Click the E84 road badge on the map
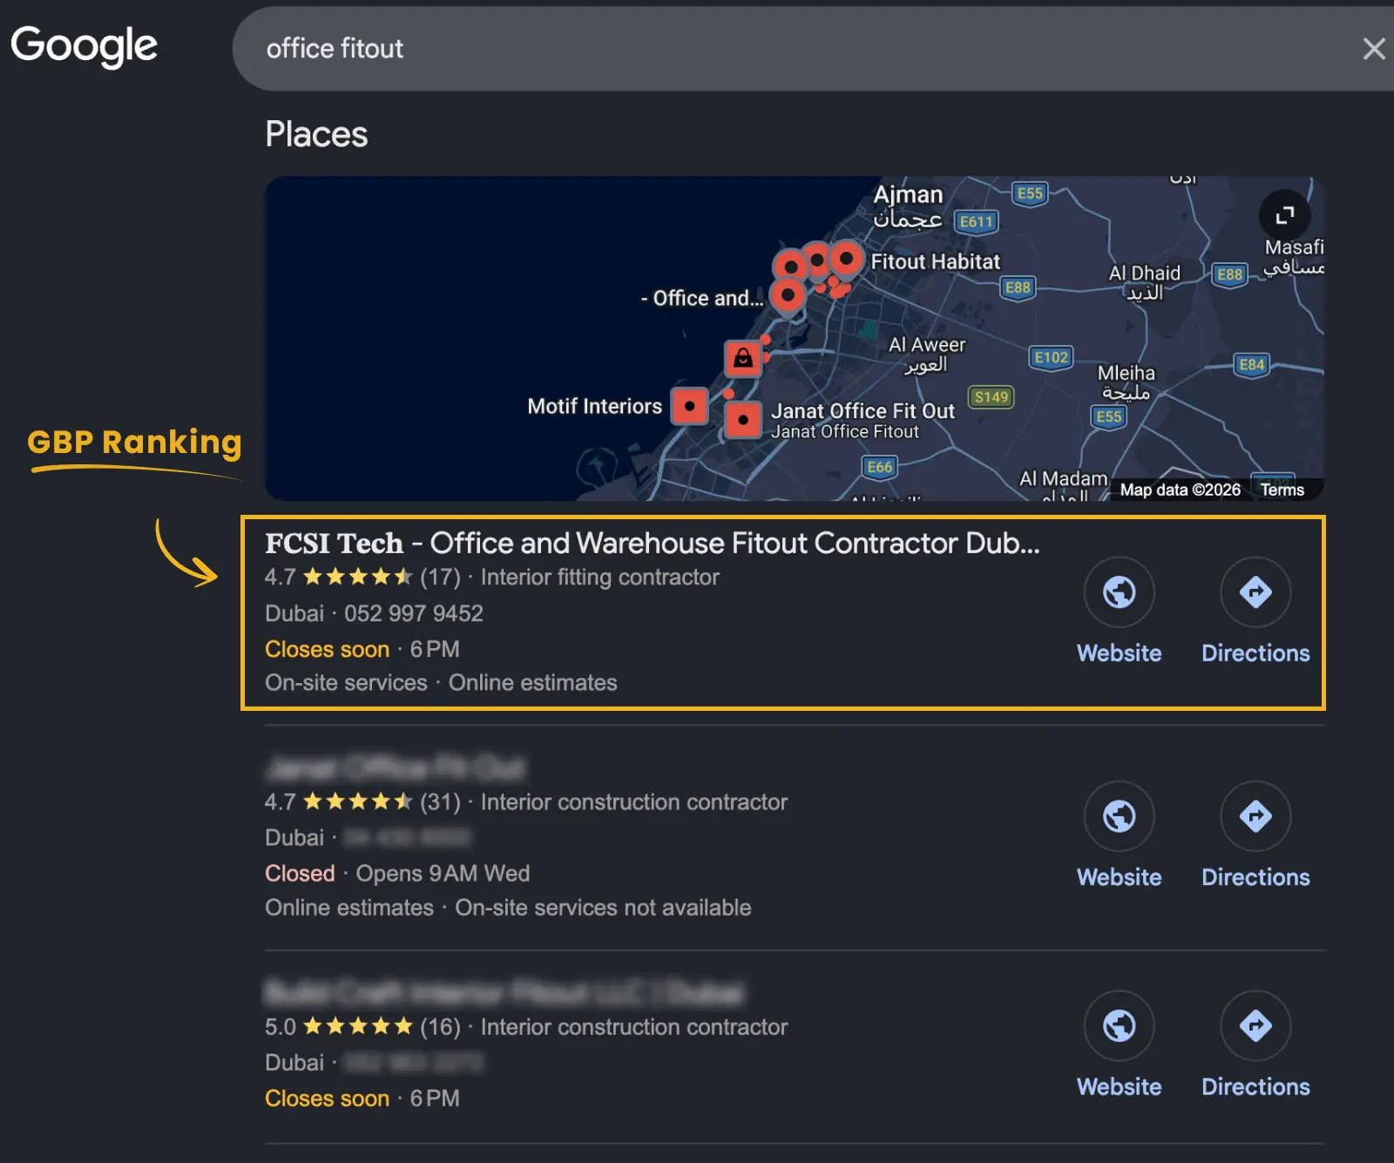 click(1252, 364)
